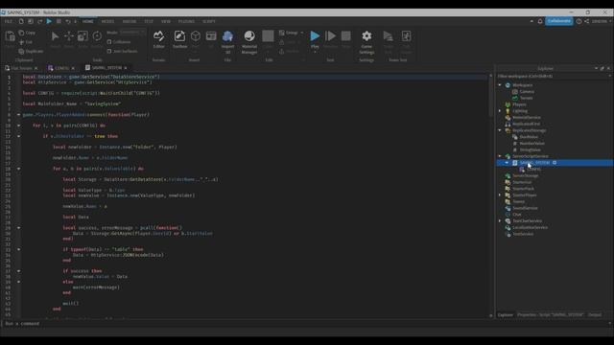The image size is (614, 345).
Task: Close the SAVING_SYSTEM script tab
Action: [x=126, y=68]
